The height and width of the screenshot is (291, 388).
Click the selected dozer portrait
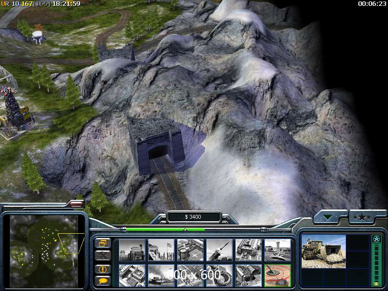pyautogui.click(x=323, y=251)
